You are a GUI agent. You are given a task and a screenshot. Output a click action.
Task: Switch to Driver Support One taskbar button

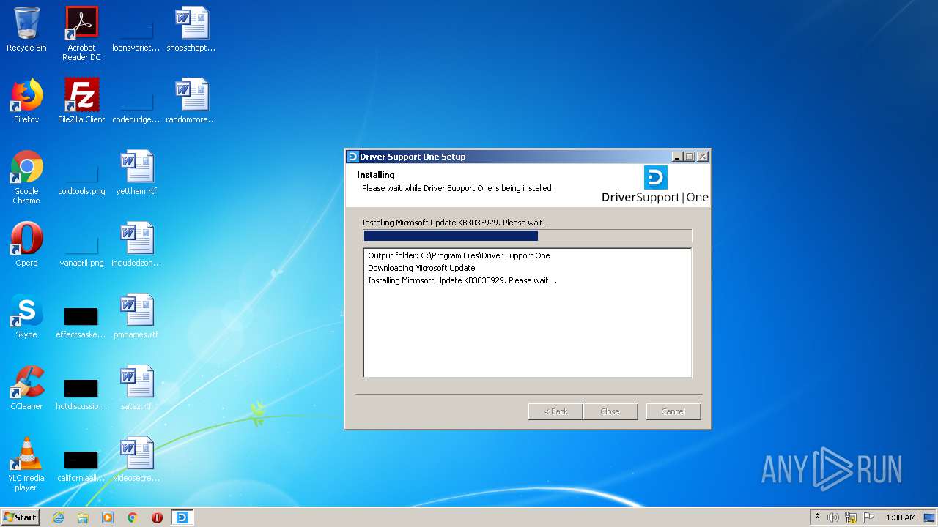pos(182,517)
